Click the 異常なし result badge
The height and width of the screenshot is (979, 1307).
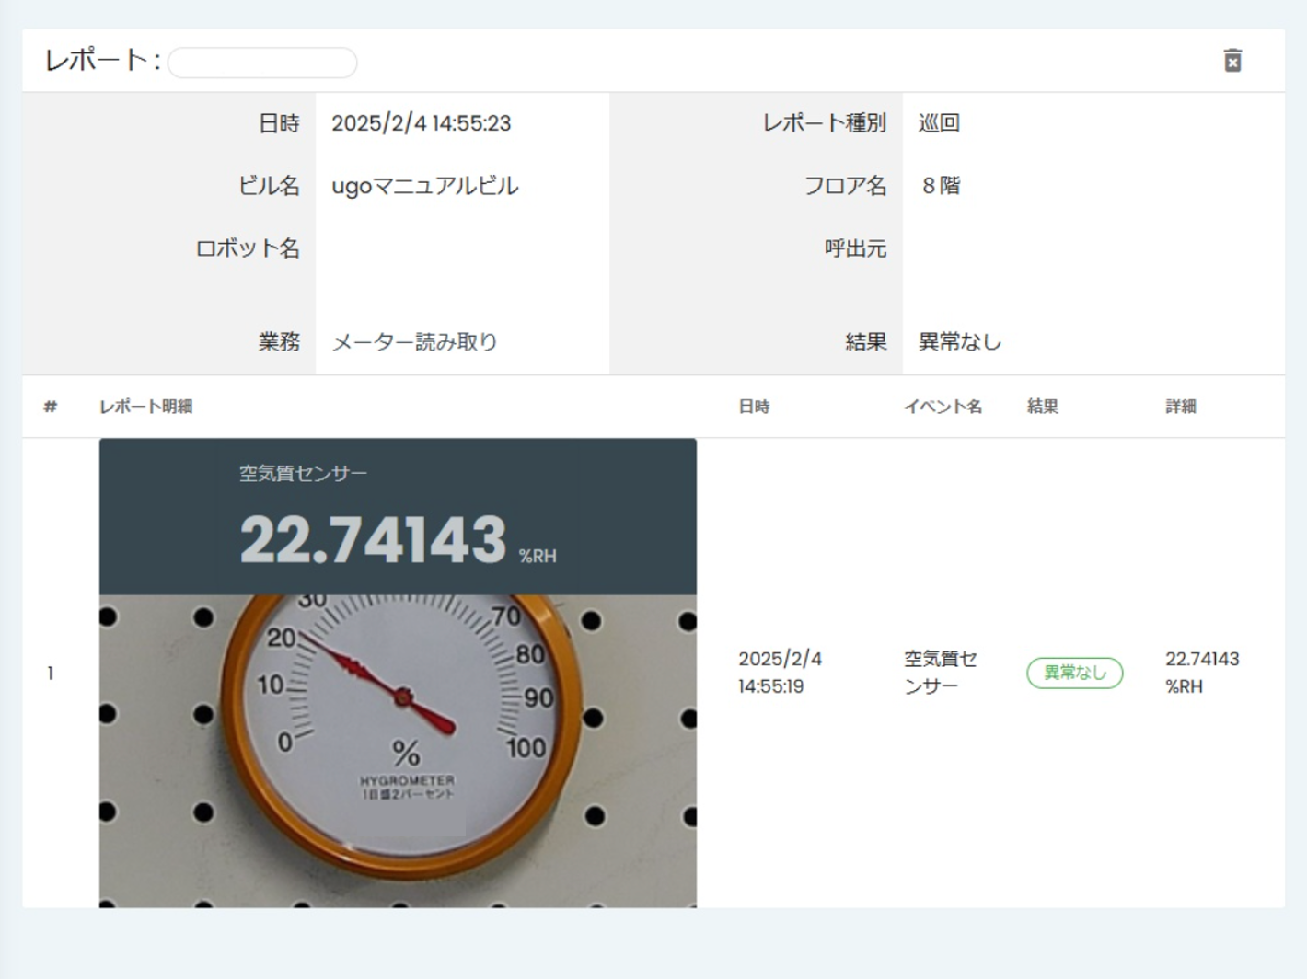pyautogui.click(x=1074, y=673)
